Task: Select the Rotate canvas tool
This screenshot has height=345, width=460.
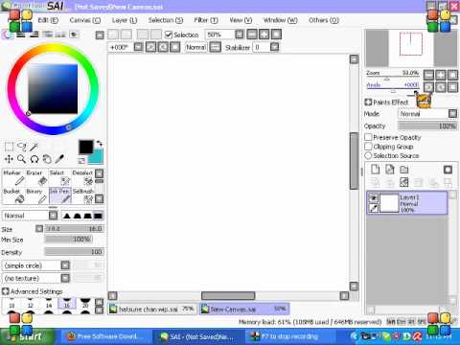Action: point(34,159)
